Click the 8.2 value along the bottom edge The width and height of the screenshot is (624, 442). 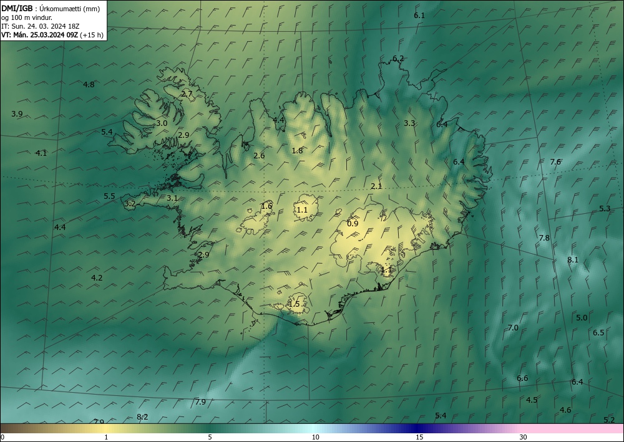[x=142, y=416]
